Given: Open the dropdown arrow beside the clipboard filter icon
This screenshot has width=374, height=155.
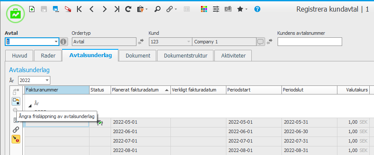Looking at the screenshot, I should click(146, 9).
